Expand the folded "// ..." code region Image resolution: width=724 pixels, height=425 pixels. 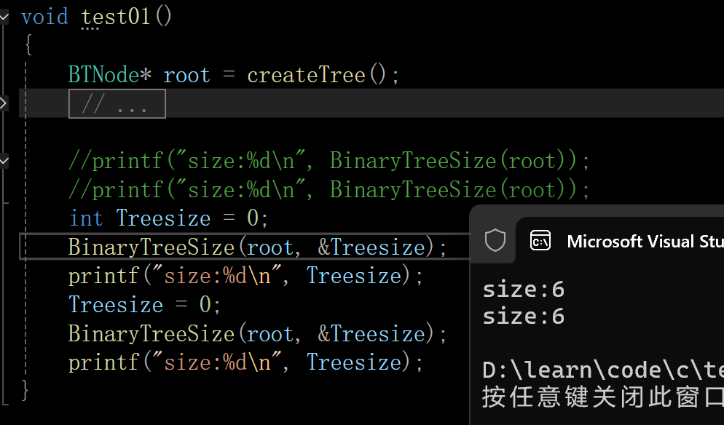(x=117, y=103)
